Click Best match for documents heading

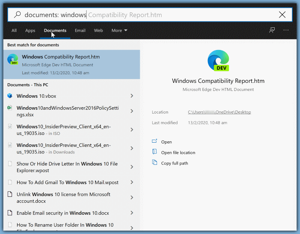coord(33,45)
